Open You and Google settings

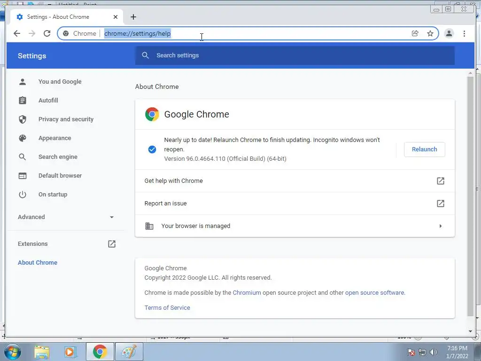(x=60, y=82)
